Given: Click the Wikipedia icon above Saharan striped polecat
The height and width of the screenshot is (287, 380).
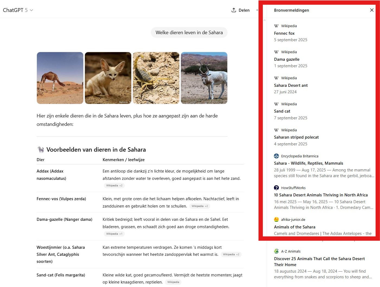Looking at the screenshot, I should [276, 130].
